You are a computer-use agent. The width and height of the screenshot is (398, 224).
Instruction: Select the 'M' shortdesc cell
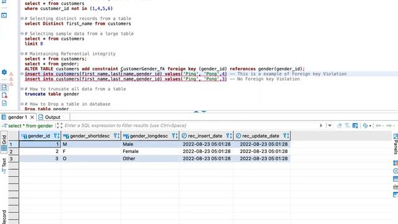coord(91,144)
